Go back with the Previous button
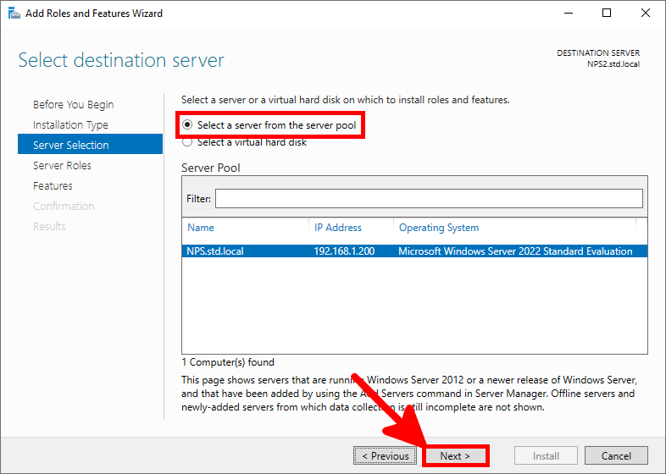666x474 pixels. coord(385,455)
